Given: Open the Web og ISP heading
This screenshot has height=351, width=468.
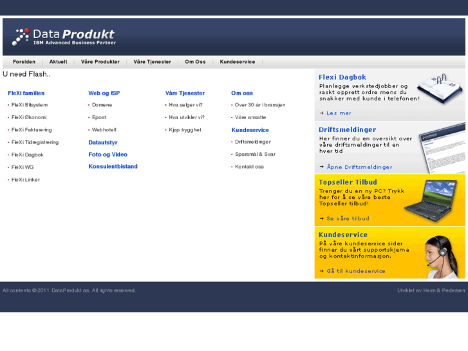Looking at the screenshot, I should point(104,93).
